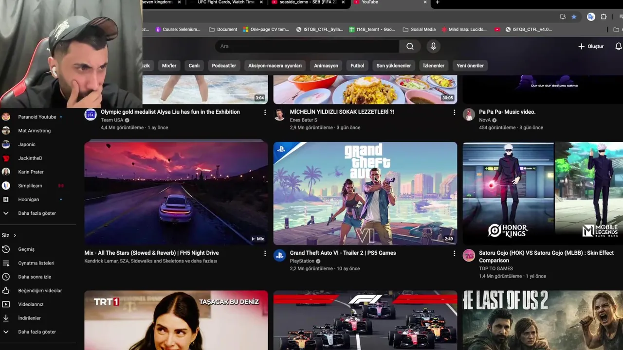The height and width of the screenshot is (350, 623).
Task: Click the Oluştur create button
Action: [x=590, y=46]
